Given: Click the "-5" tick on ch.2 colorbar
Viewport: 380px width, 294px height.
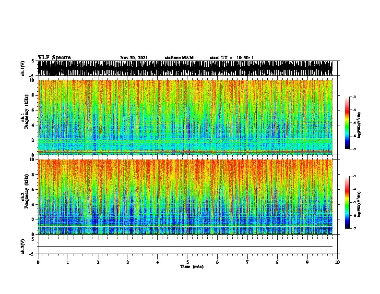Looking at the screenshot, I should [354, 202].
